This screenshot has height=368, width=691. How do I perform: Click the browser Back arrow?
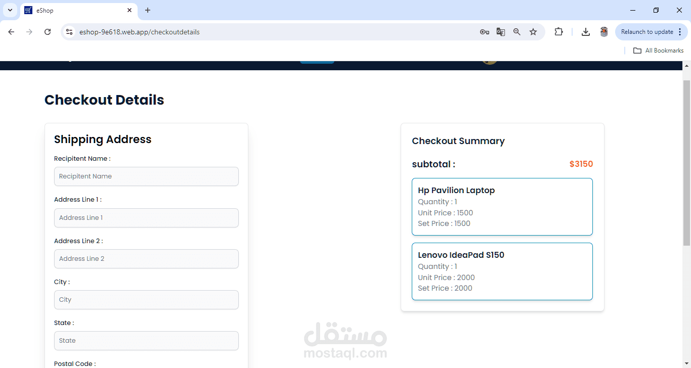click(11, 32)
